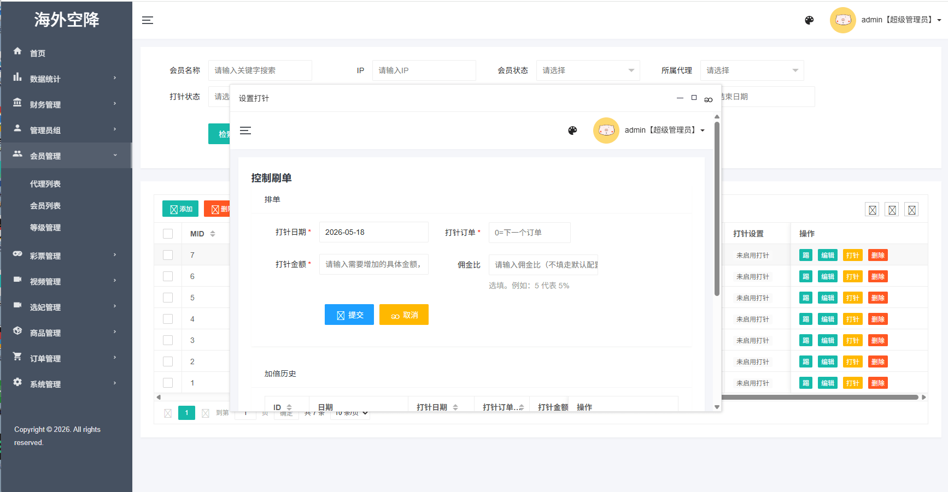Check the row checkbox for MID 3

pyautogui.click(x=168, y=340)
